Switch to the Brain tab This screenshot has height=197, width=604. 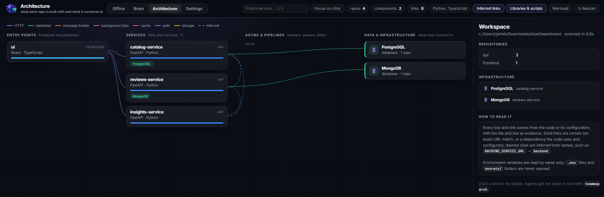pyautogui.click(x=138, y=9)
